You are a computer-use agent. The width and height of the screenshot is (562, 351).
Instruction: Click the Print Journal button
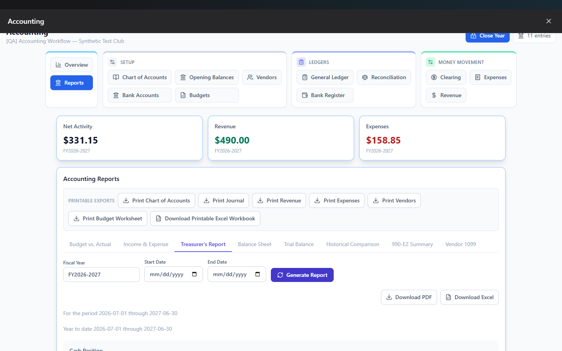click(224, 200)
